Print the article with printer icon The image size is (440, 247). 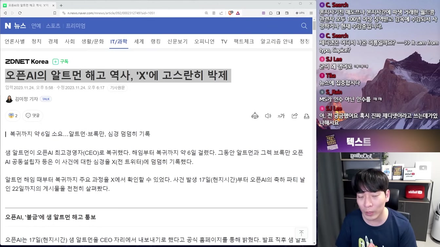(306, 116)
